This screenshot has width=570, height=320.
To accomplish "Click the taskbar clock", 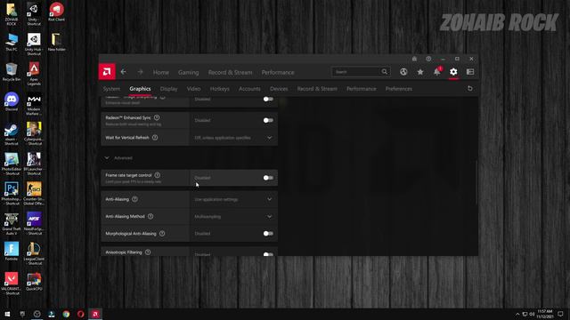I will pyautogui.click(x=545, y=314).
